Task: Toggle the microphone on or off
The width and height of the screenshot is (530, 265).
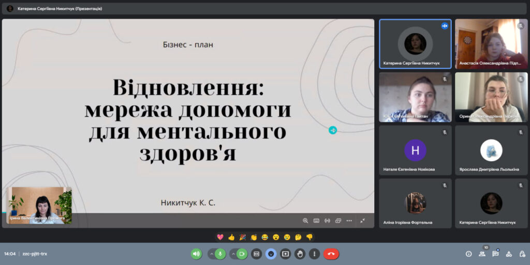Action: click(220, 254)
